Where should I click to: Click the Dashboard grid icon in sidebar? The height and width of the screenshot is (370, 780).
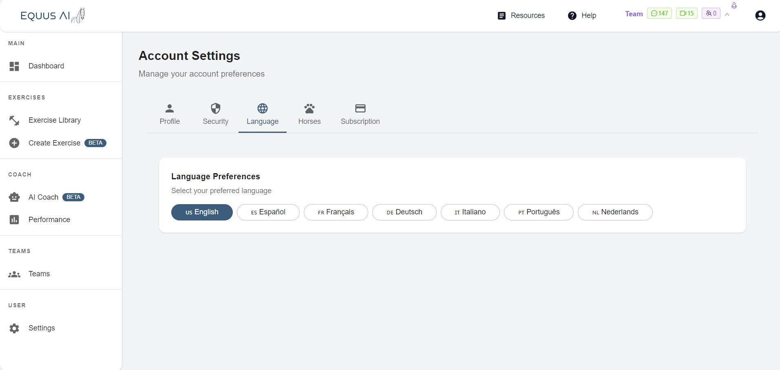click(x=14, y=66)
